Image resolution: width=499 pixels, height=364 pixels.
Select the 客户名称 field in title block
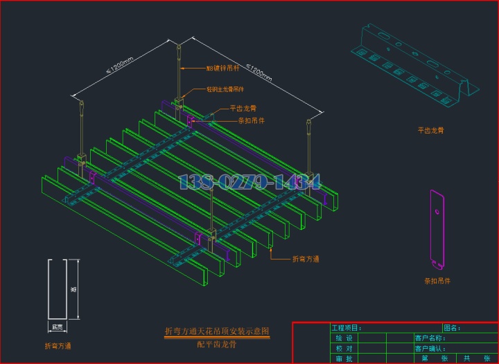(x=430, y=338)
